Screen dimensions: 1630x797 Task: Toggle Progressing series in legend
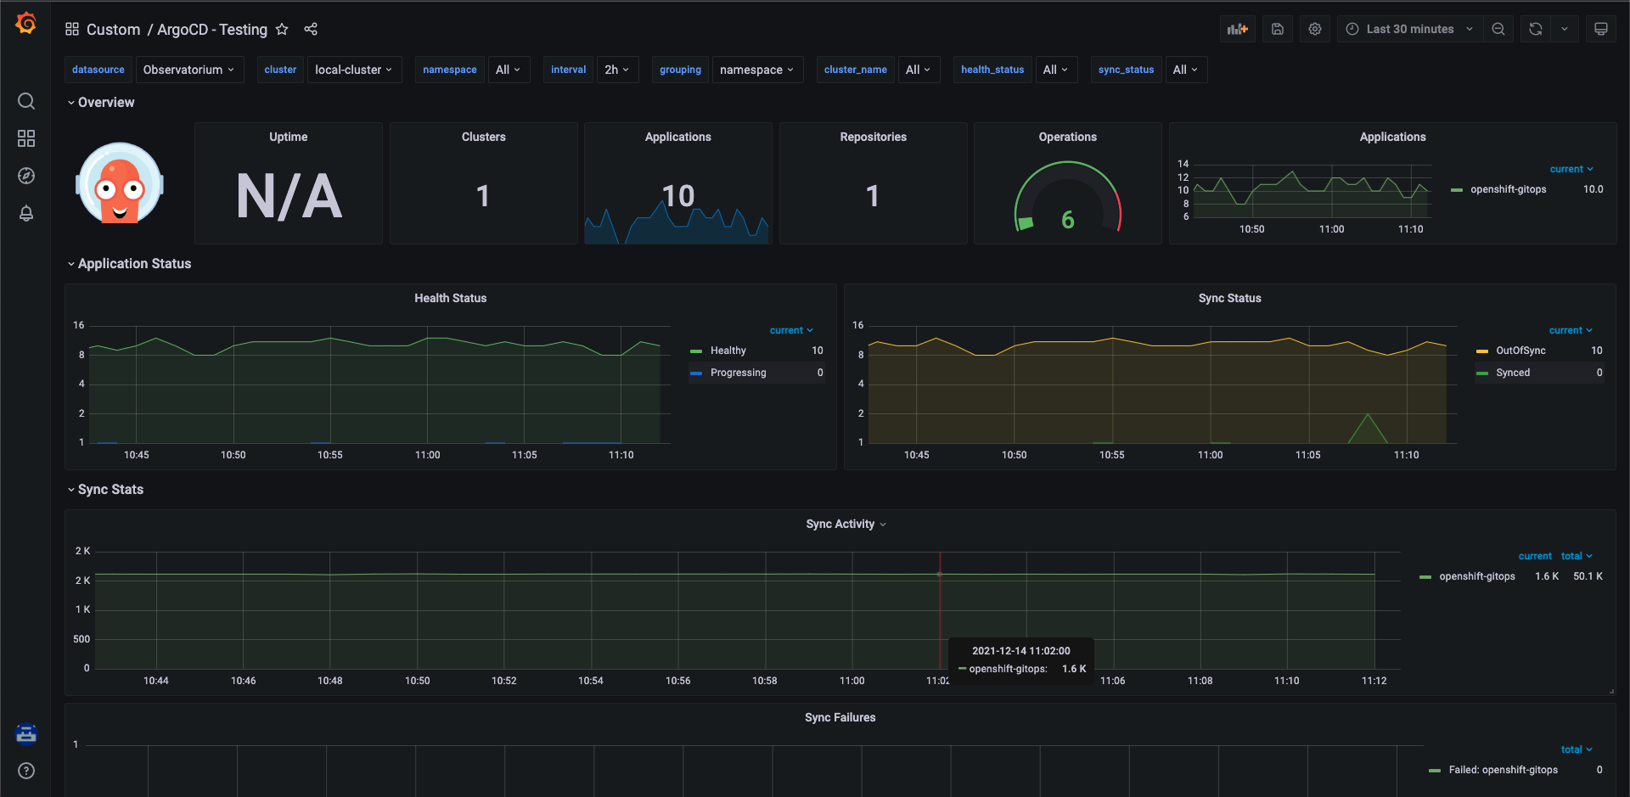[738, 373]
